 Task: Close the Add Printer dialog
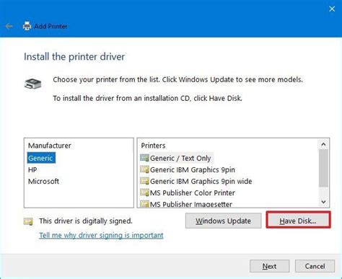[x=332, y=9]
